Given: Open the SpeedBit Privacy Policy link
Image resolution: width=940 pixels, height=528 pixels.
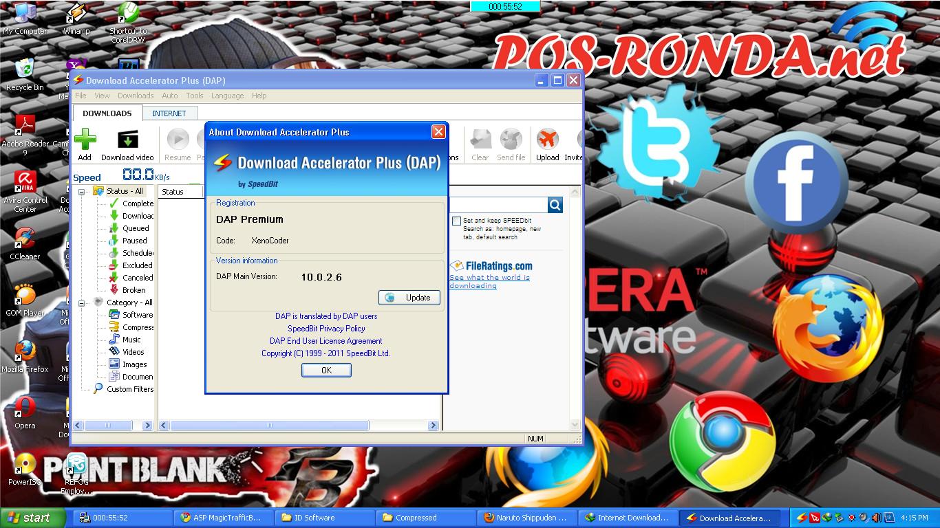Looking at the screenshot, I should coord(326,329).
